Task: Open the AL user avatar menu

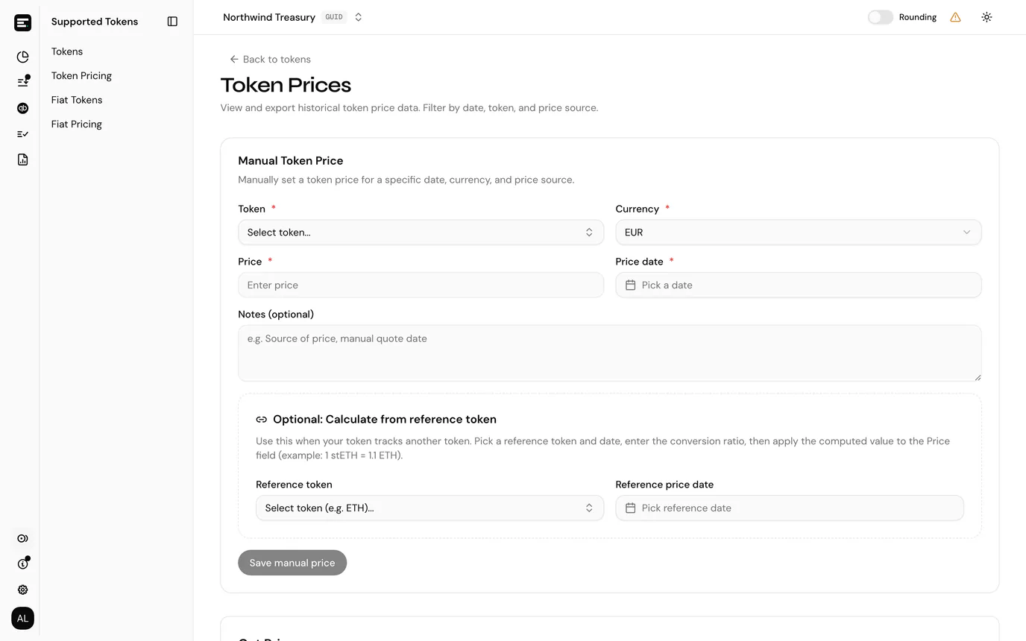Action: (22, 619)
